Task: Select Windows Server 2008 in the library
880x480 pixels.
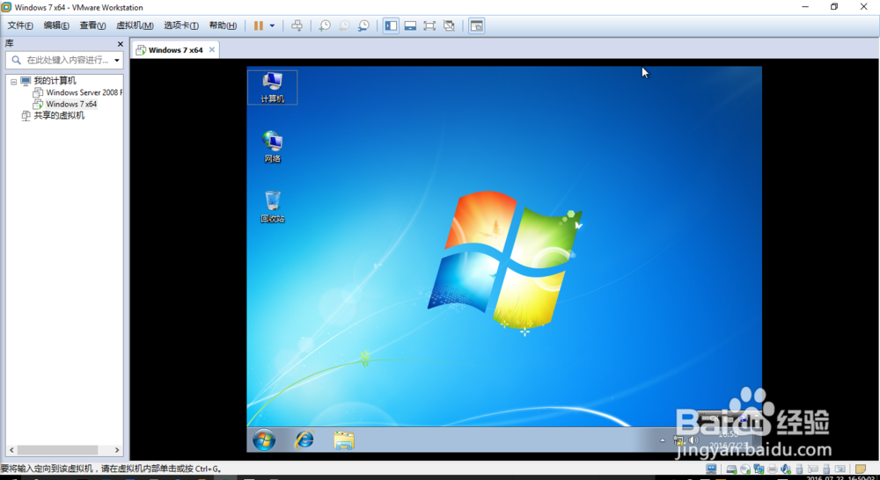Action: 84,92
